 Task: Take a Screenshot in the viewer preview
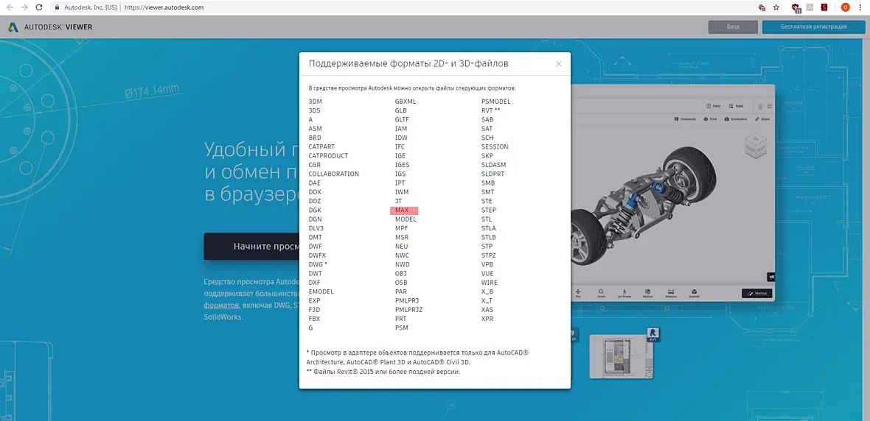[x=736, y=119]
